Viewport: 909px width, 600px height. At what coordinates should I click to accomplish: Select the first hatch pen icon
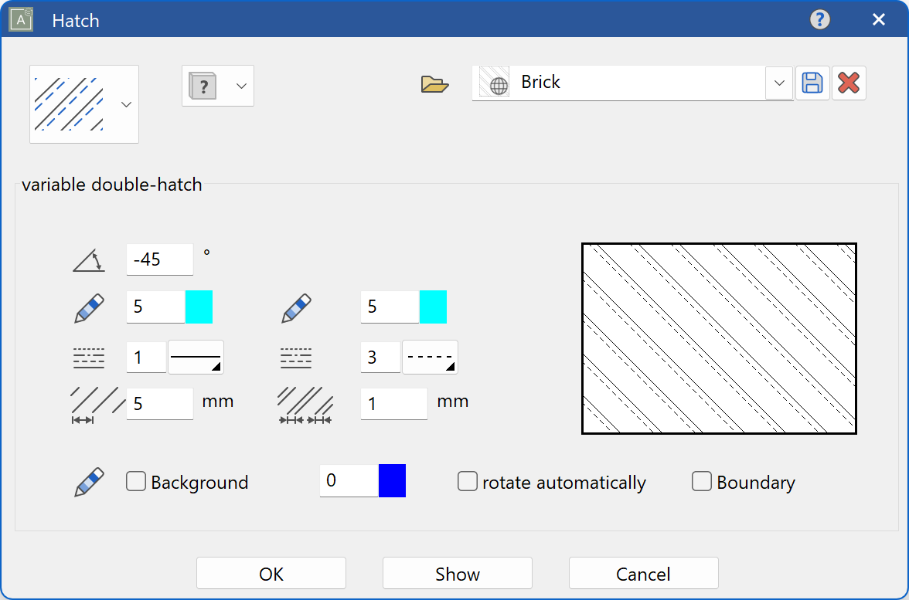click(89, 307)
